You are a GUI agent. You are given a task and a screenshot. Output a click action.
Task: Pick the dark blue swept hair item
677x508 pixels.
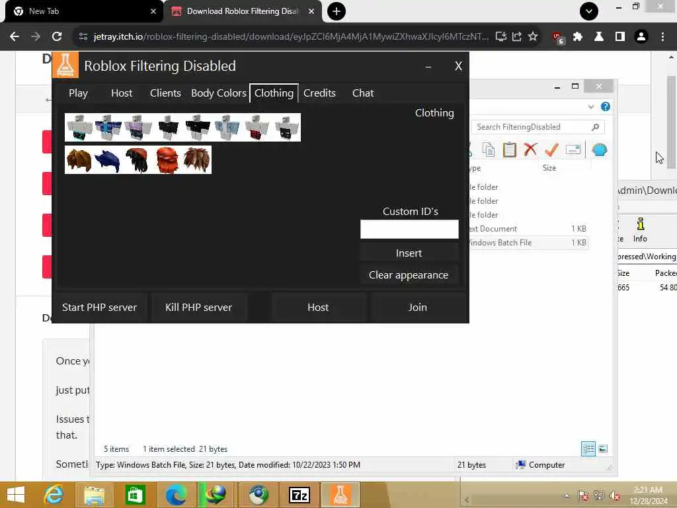pos(108,160)
